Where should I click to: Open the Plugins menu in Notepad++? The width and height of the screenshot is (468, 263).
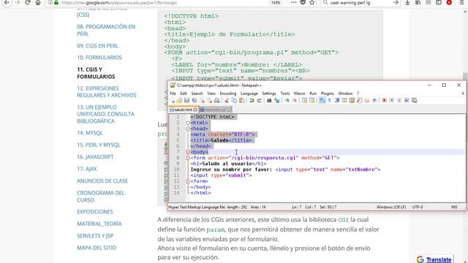pos(327,94)
